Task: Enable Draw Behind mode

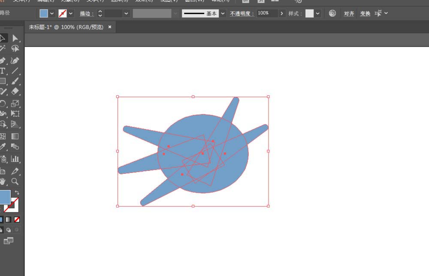Action: pyautogui.click(x=9, y=230)
